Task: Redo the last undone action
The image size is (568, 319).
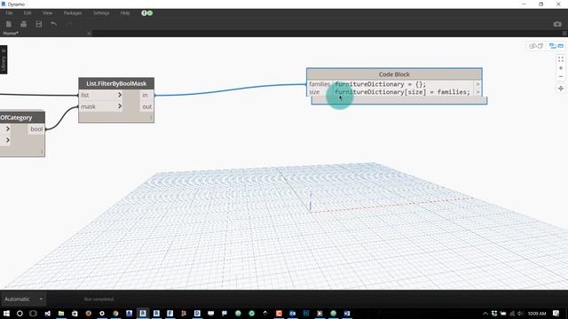Action: click(69, 24)
